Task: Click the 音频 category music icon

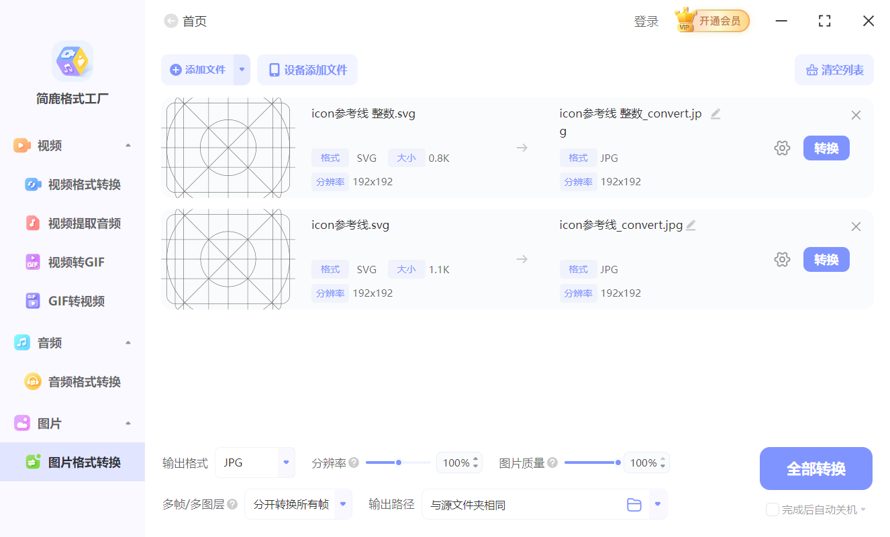Action: [22, 343]
